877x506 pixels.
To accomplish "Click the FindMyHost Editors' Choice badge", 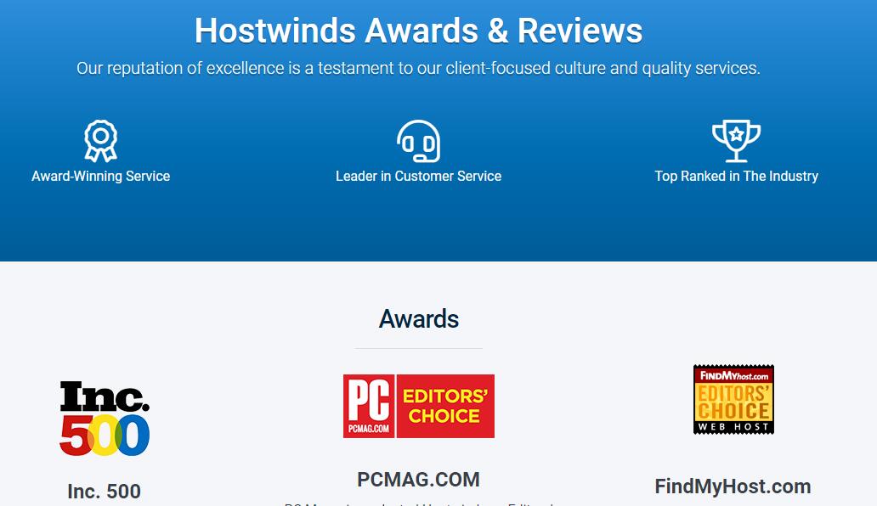I will tap(733, 399).
